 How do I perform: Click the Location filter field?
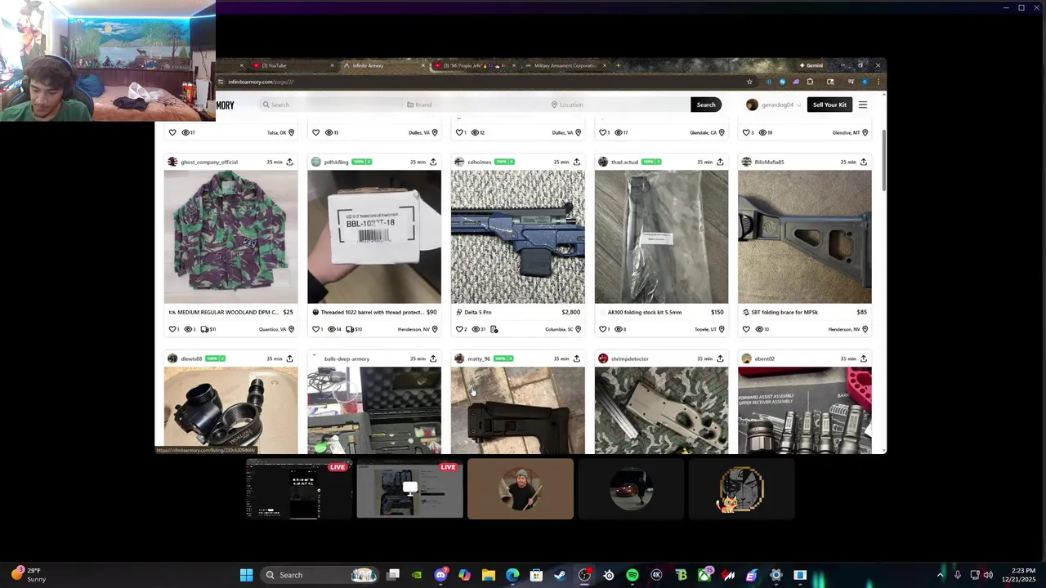(x=619, y=105)
